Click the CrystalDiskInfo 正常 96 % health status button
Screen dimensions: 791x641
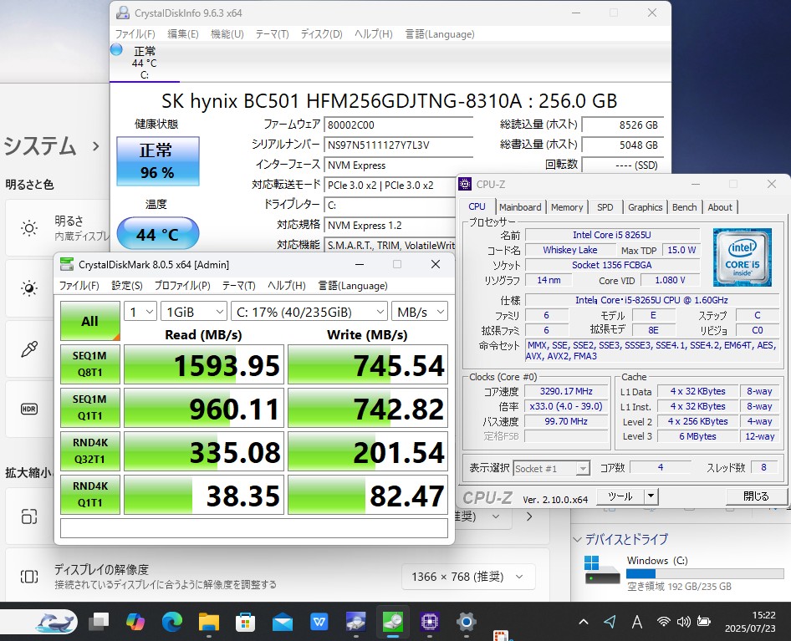[x=158, y=161]
